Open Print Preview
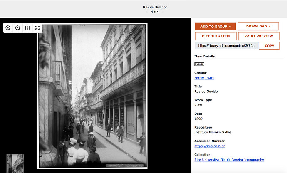The width and height of the screenshot is (287, 173). coord(259,36)
